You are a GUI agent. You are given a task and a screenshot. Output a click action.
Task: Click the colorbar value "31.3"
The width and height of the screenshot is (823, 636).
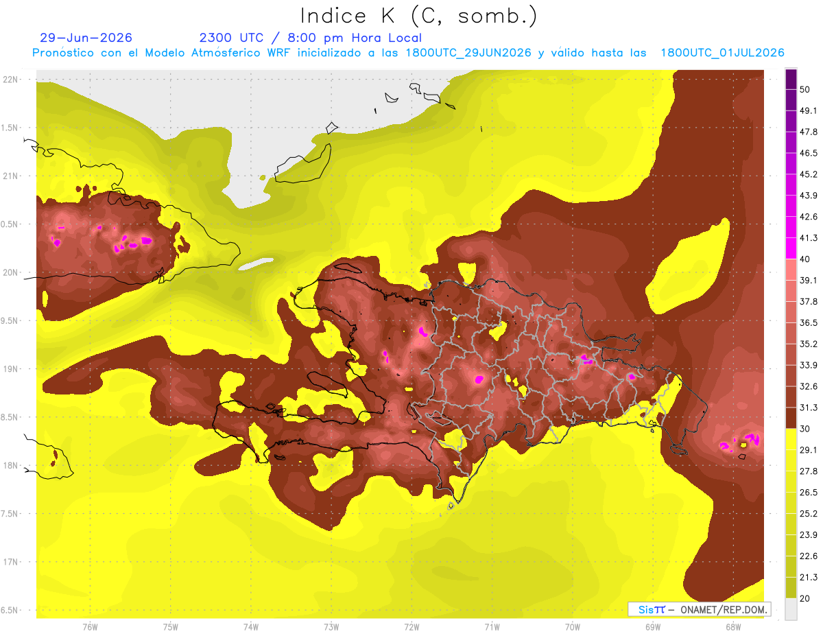809,408
